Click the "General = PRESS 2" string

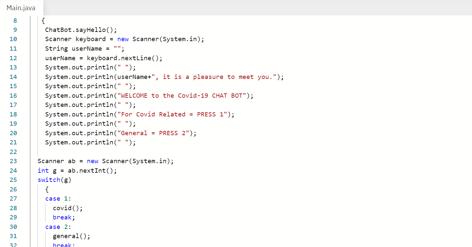[x=153, y=133]
